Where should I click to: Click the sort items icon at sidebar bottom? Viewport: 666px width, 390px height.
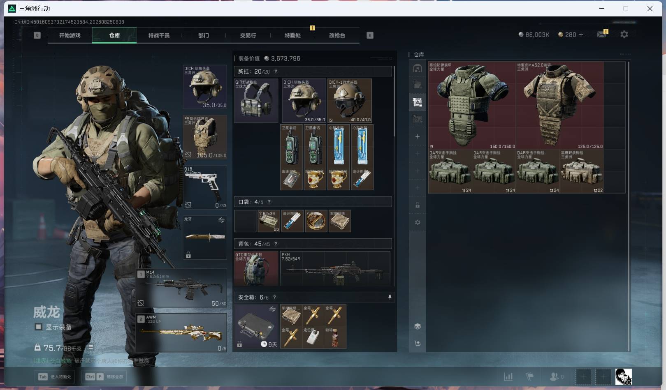pos(418,344)
